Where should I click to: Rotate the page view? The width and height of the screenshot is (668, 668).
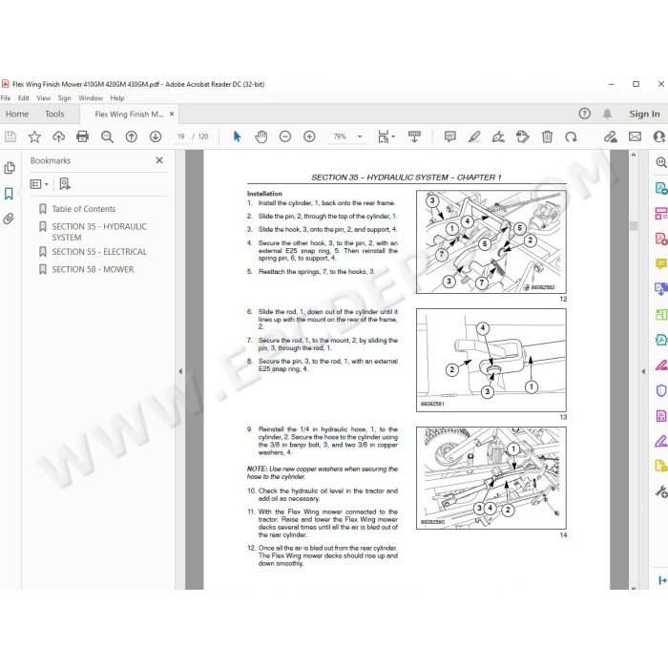point(571,136)
